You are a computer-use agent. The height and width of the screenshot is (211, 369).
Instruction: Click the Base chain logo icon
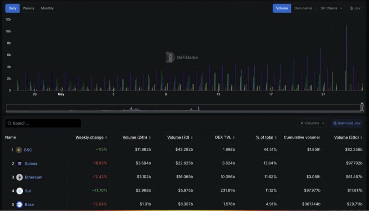[x=20, y=204]
